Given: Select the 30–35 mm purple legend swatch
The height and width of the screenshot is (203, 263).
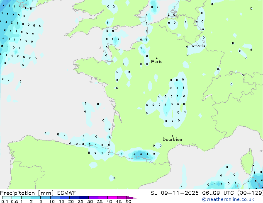Looking at the screenshot, I should 93,198.
